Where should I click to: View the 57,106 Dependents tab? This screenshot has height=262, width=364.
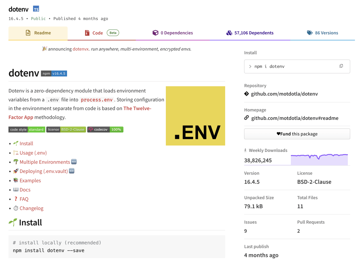(250, 33)
